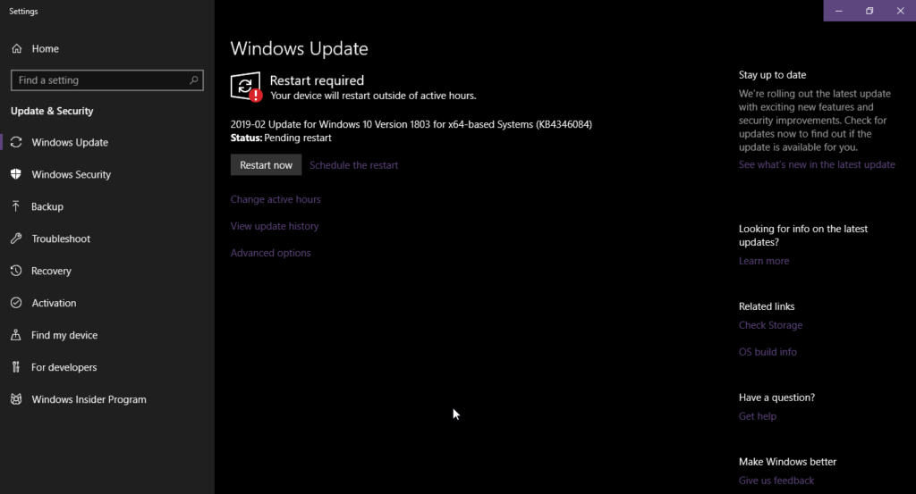Click the restart required status icon
Screen dimensions: 916x494
(x=246, y=87)
